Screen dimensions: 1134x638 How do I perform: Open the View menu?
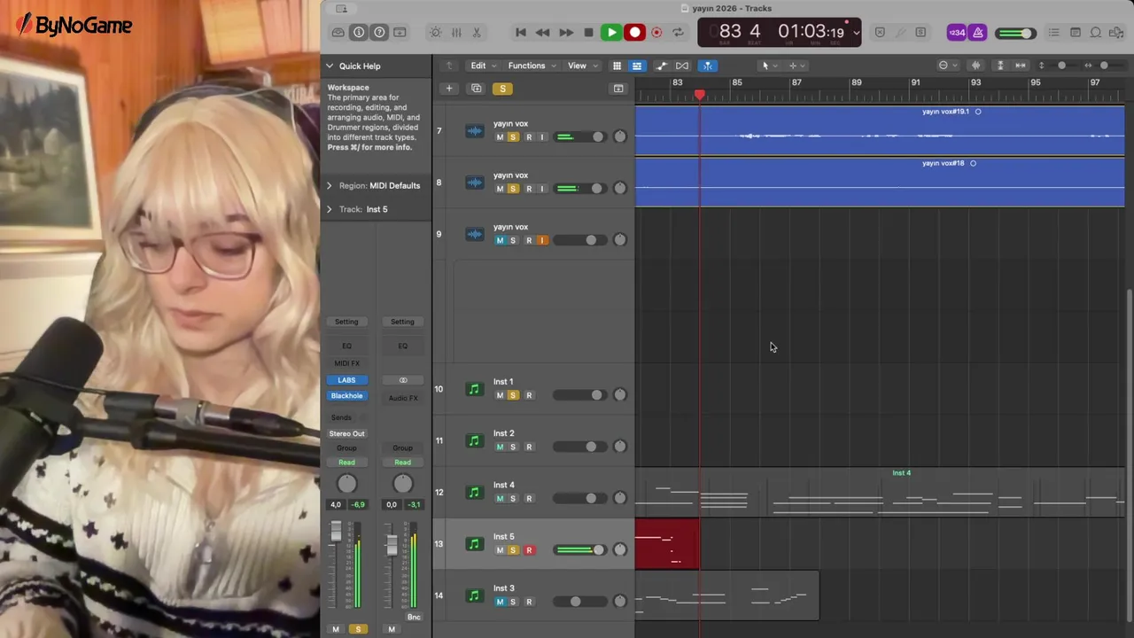(581, 66)
